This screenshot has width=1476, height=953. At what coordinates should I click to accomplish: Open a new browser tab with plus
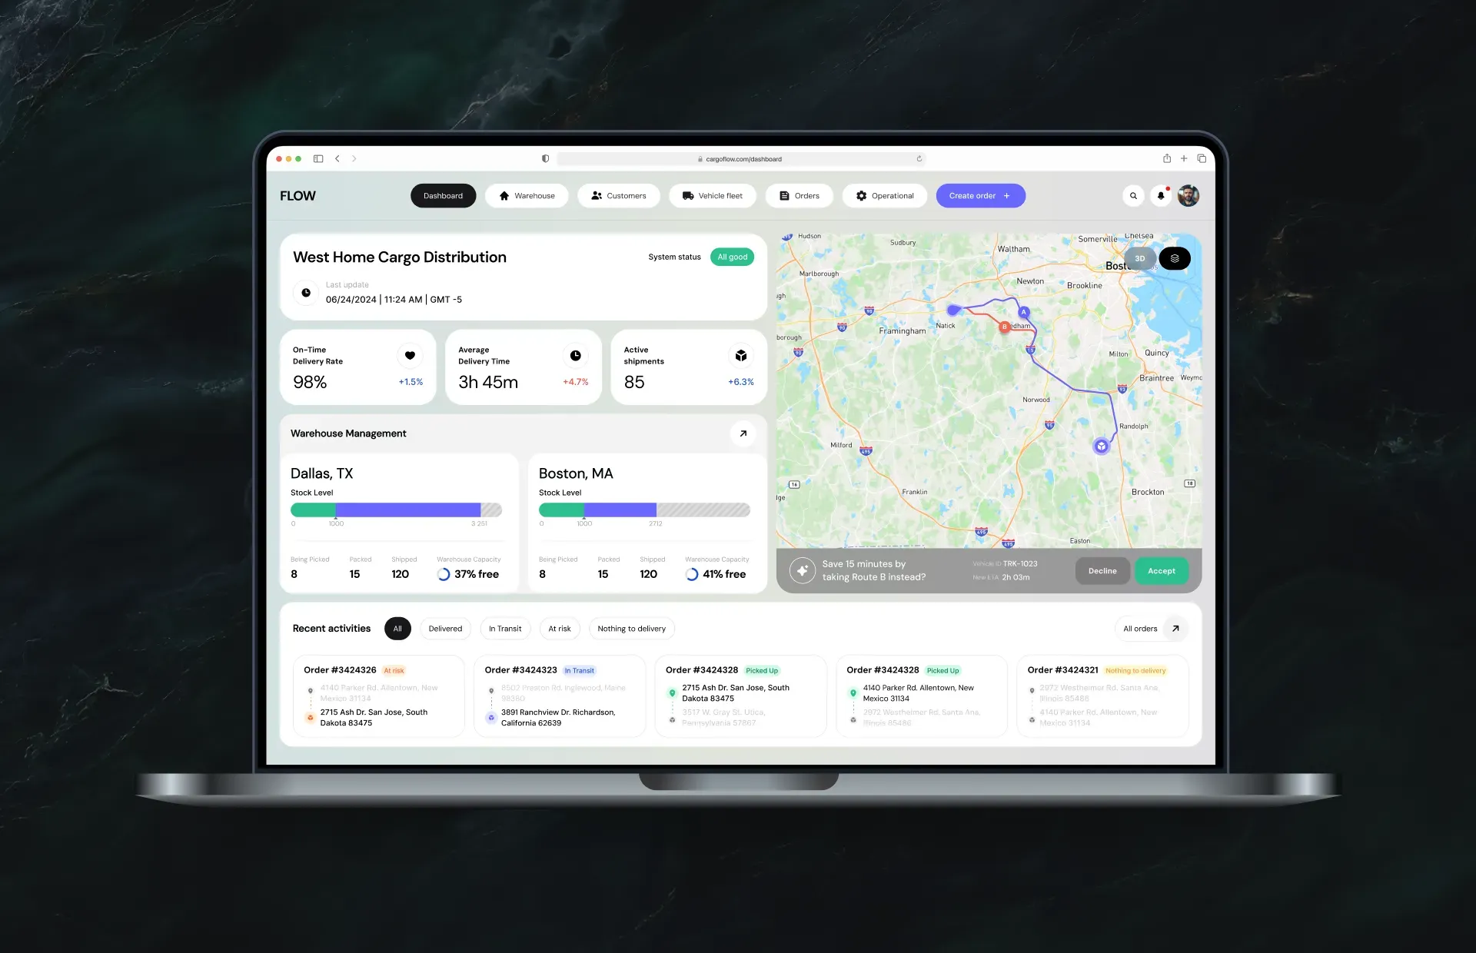pyautogui.click(x=1184, y=158)
